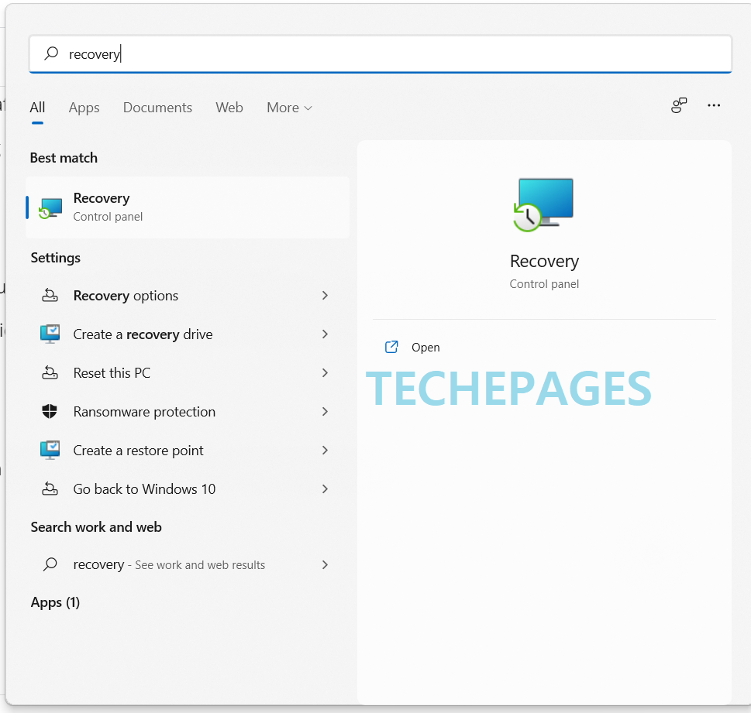
Task: Click the search magnifier icon in search box
Action: tap(51, 54)
